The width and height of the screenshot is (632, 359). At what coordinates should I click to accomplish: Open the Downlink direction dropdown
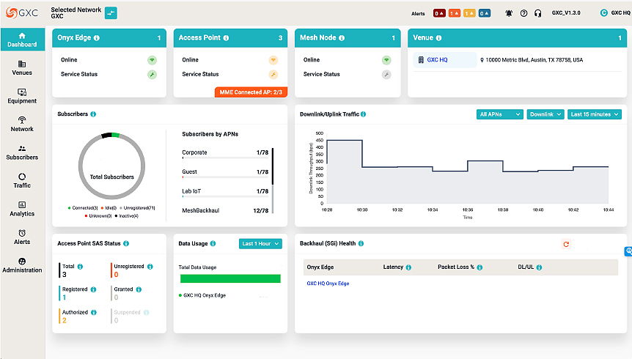(545, 114)
